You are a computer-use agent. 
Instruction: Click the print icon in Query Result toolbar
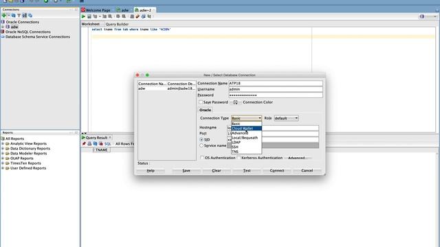pyautogui.click(x=89, y=143)
